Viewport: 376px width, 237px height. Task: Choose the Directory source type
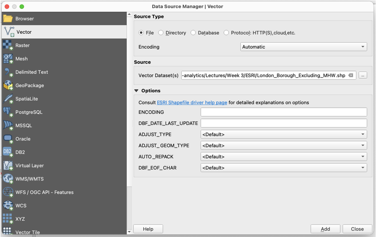tap(161, 33)
